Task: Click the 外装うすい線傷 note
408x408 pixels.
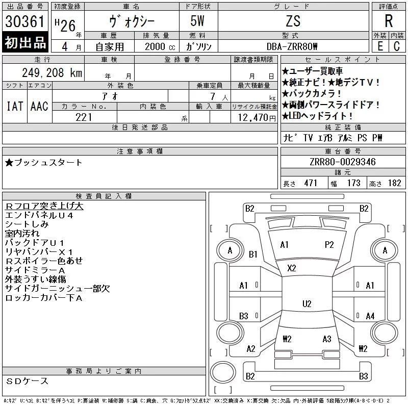Action: pos(35,279)
